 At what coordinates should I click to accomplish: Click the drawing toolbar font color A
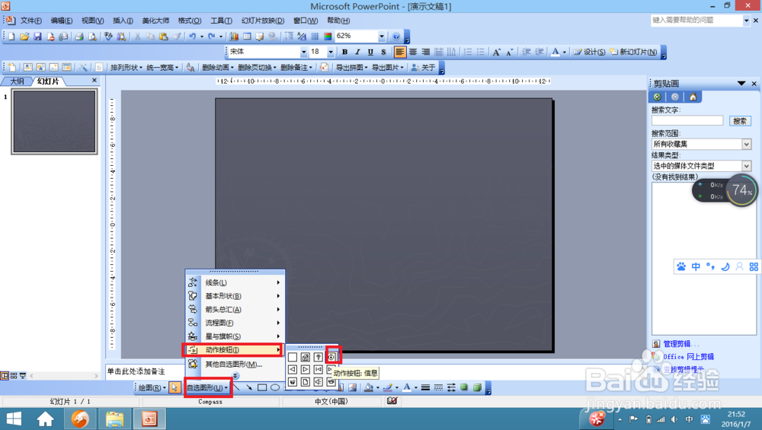click(x=407, y=387)
